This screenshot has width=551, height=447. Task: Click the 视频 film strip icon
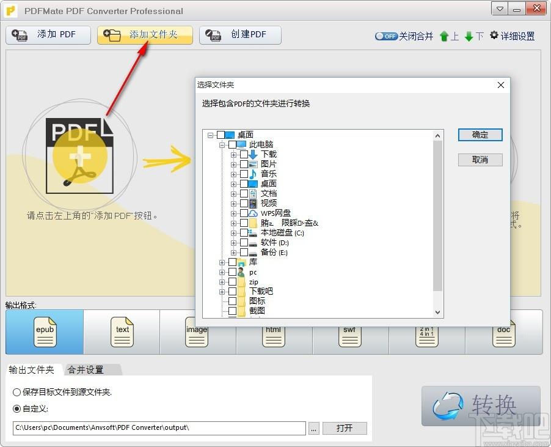(253, 204)
